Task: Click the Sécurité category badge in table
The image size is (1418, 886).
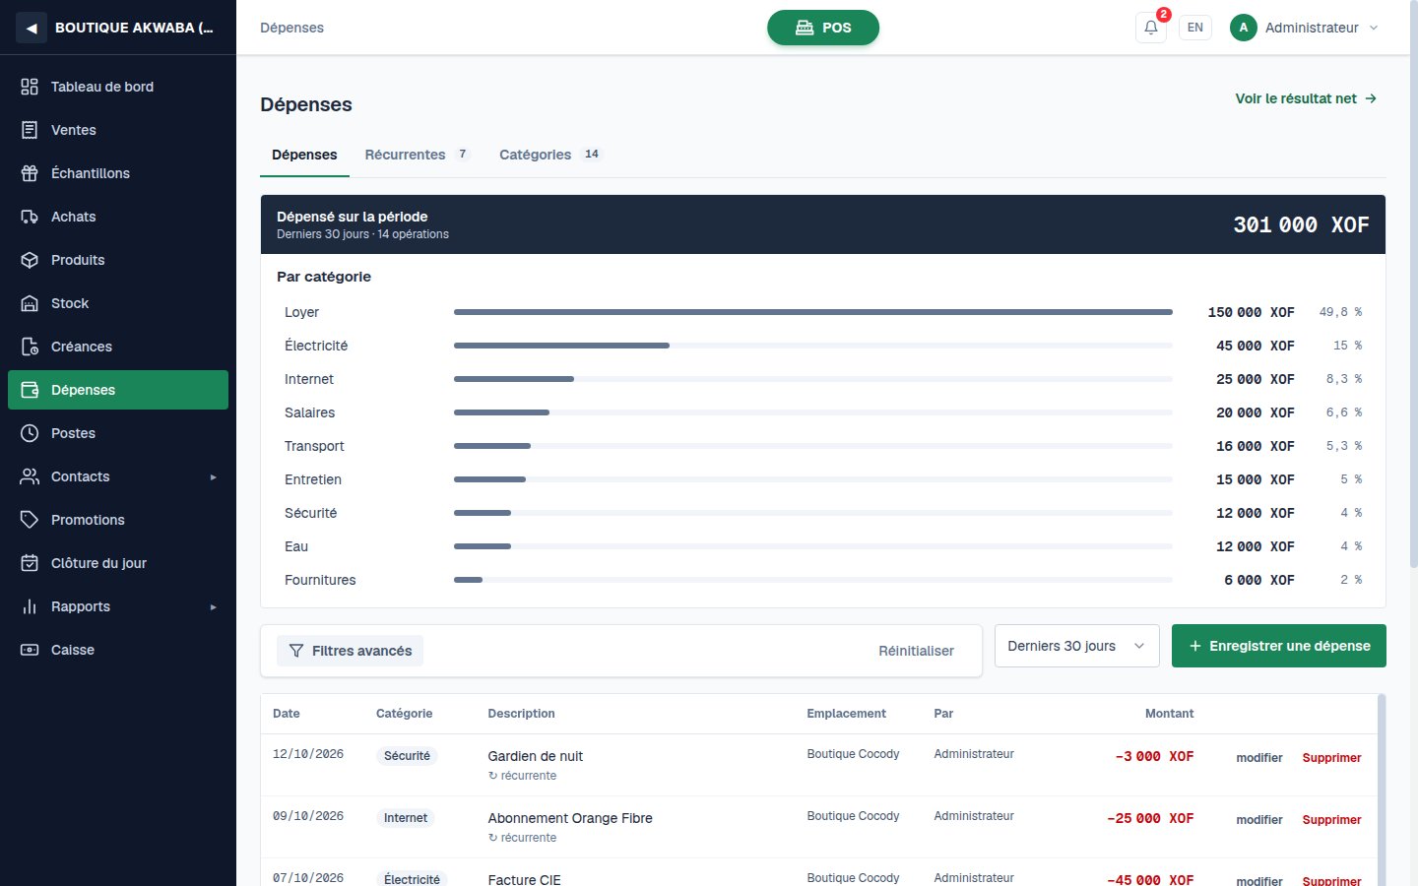Action: 408,756
